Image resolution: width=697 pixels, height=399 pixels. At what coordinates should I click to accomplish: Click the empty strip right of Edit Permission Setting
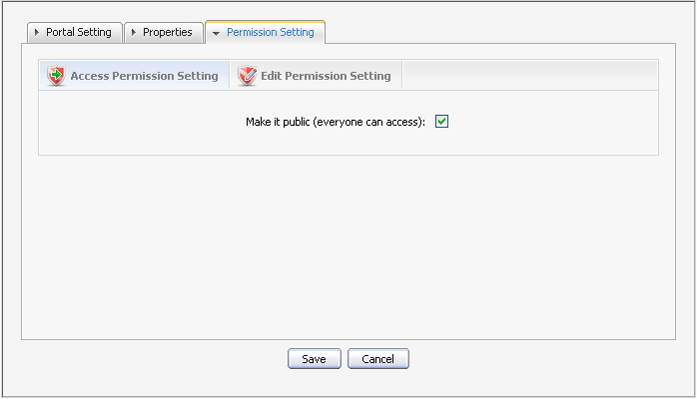[529, 76]
